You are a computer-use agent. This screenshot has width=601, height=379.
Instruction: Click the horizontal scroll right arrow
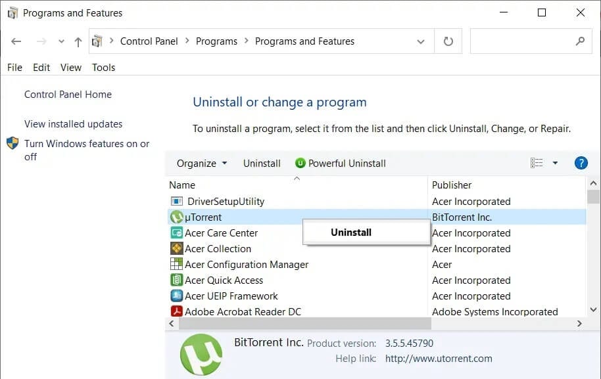pyautogui.click(x=579, y=323)
